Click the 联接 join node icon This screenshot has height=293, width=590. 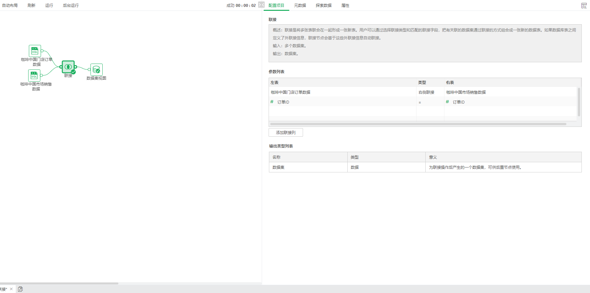click(68, 67)
